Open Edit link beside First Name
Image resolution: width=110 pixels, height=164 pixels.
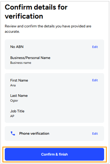pos(95,80)
